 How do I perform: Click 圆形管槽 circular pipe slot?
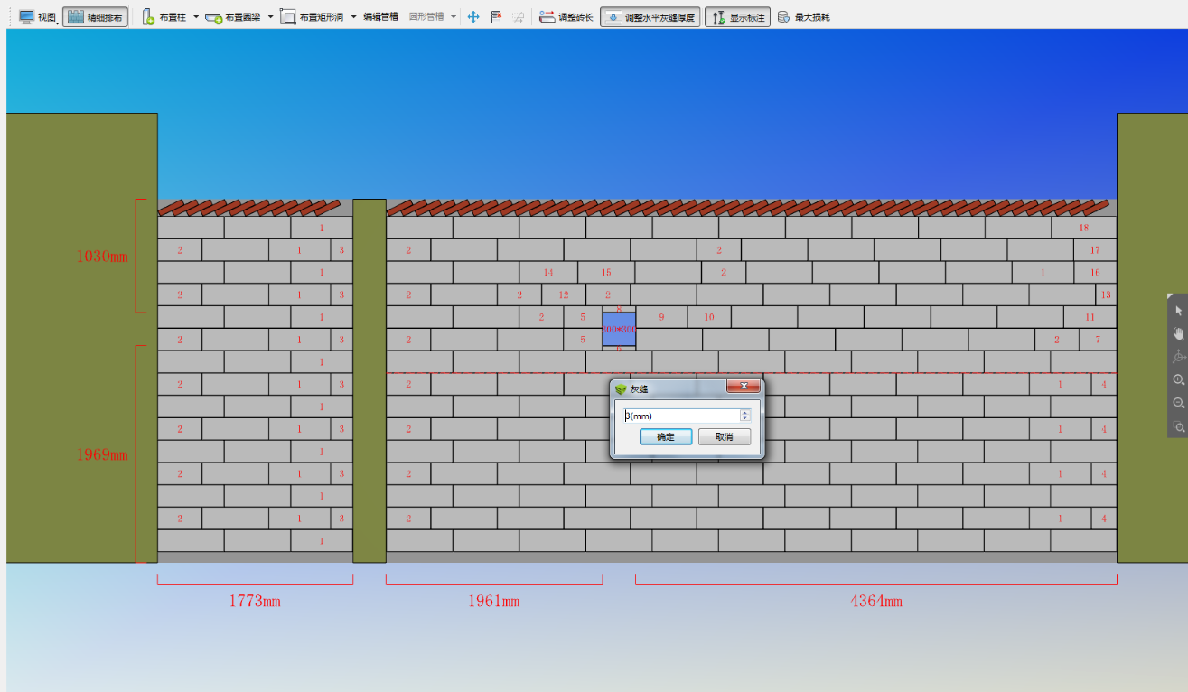tap(426, 17)
